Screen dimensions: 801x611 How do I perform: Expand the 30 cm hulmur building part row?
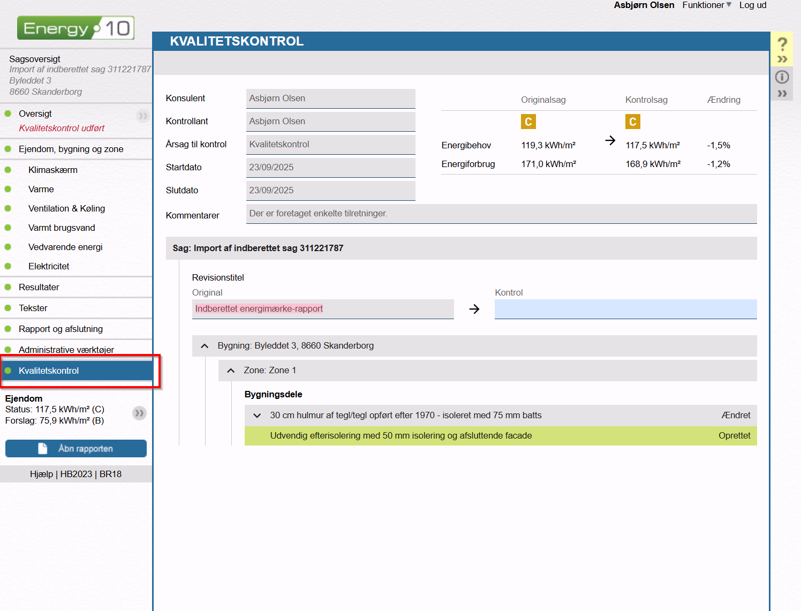[257, 416]
